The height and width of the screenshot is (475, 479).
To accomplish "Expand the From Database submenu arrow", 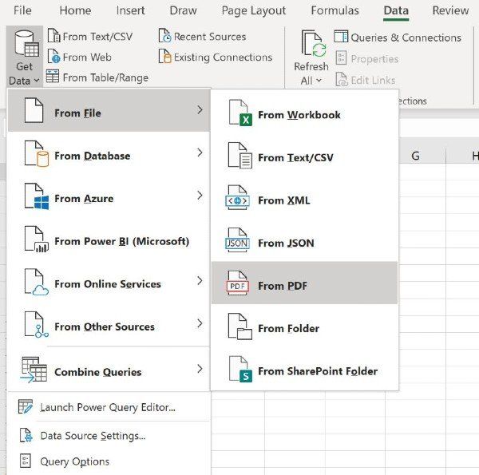I will tap(199, 153).
